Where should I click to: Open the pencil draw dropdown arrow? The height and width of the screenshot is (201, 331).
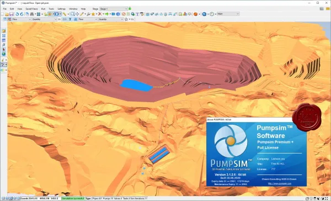(x=85, y=14)
